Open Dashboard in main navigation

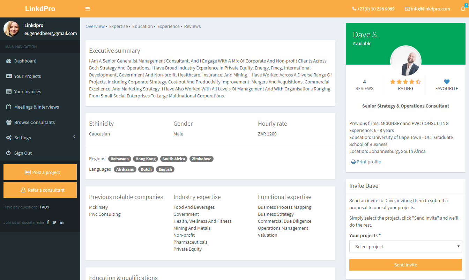click(x=40, y=61)
